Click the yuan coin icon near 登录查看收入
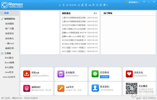 pos(127,2)
